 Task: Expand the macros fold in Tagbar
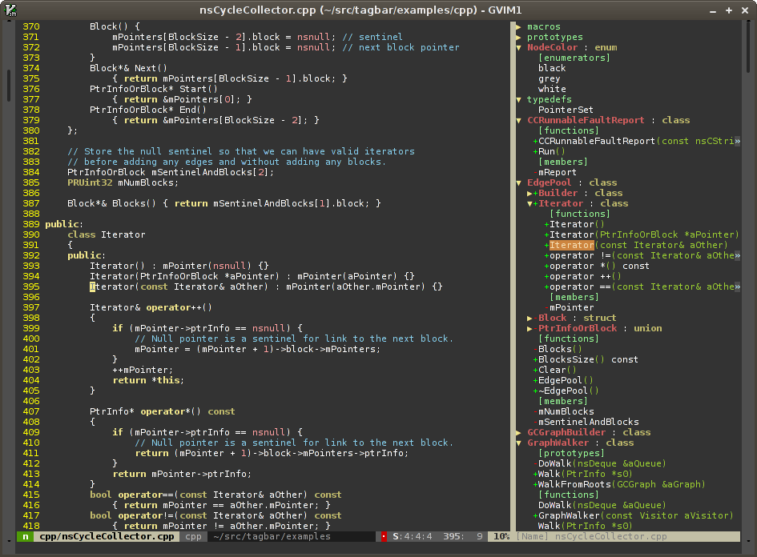tap(519, 26)
